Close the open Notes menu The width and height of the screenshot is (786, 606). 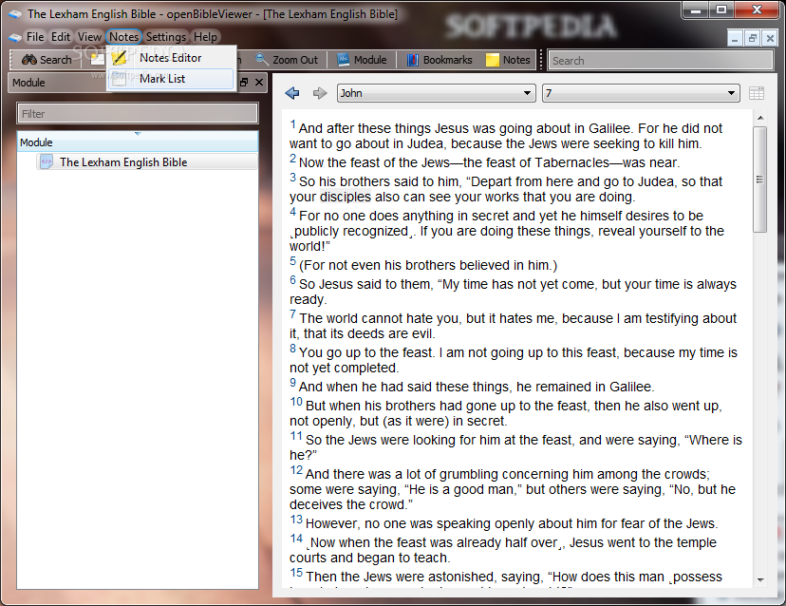click(123, 37)
